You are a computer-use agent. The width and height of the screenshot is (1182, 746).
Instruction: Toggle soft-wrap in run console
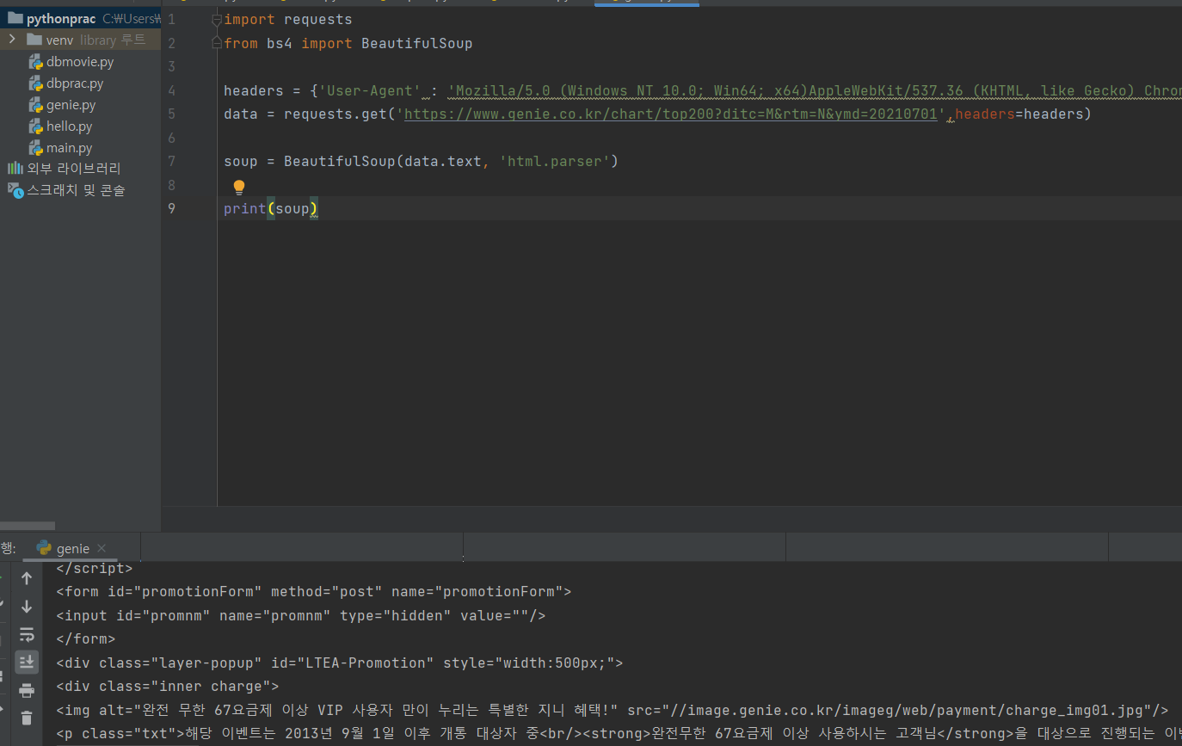point(27,635)
